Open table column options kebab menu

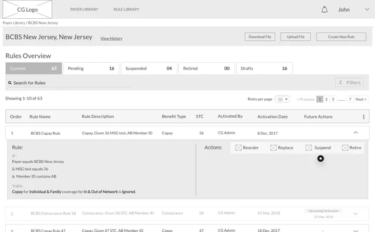pyautogui.click(x=363, y=117)
